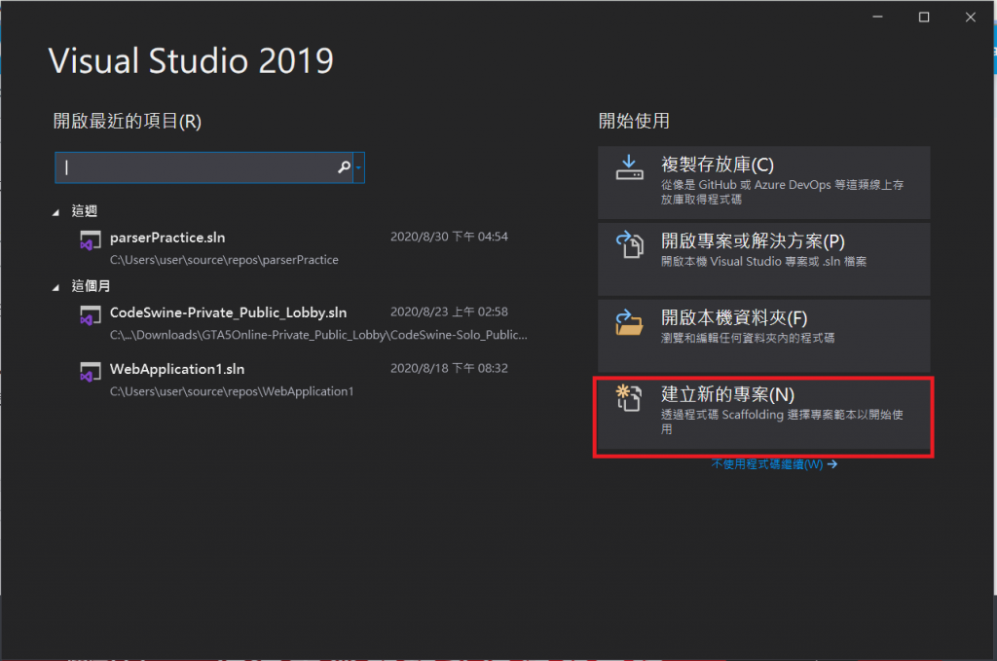Click path C:\Users\user\source\repos\WebApplication1
The image size is (997, 661).
[232, 391]
